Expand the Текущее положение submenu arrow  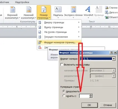coord(79,37)
